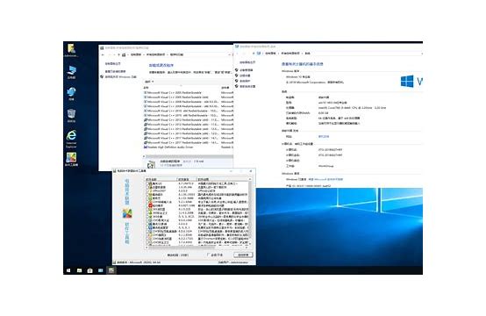Click the software version column header in toolbox

(187, 180)
